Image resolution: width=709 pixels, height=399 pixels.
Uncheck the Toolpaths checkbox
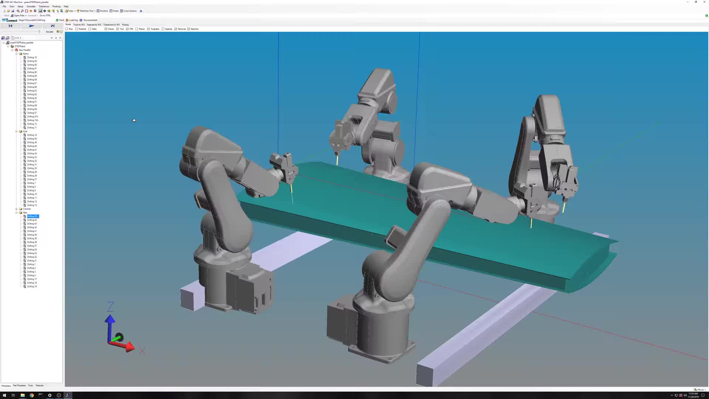pyautogui.click(x=148, y=29)
